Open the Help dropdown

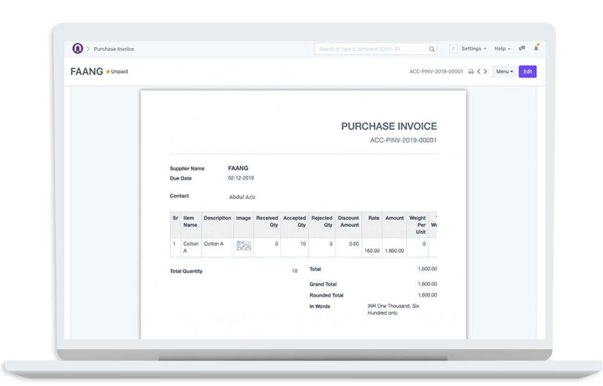click(x=501, y=48)
